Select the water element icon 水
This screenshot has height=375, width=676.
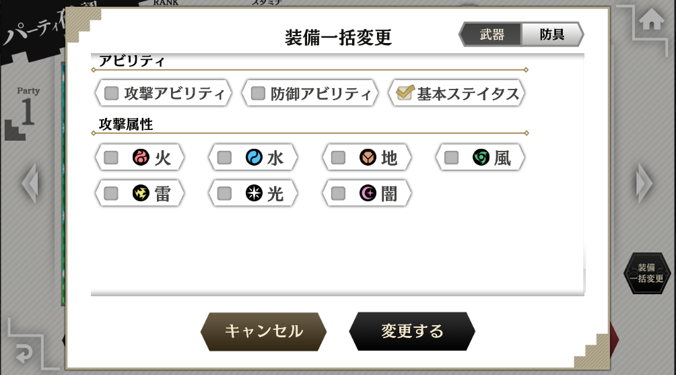pyautogui.click(x=254, y=158)
